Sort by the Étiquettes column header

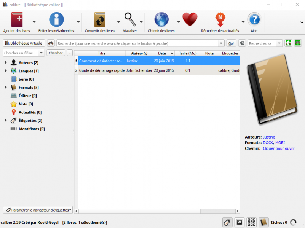[x=229, y=53]
